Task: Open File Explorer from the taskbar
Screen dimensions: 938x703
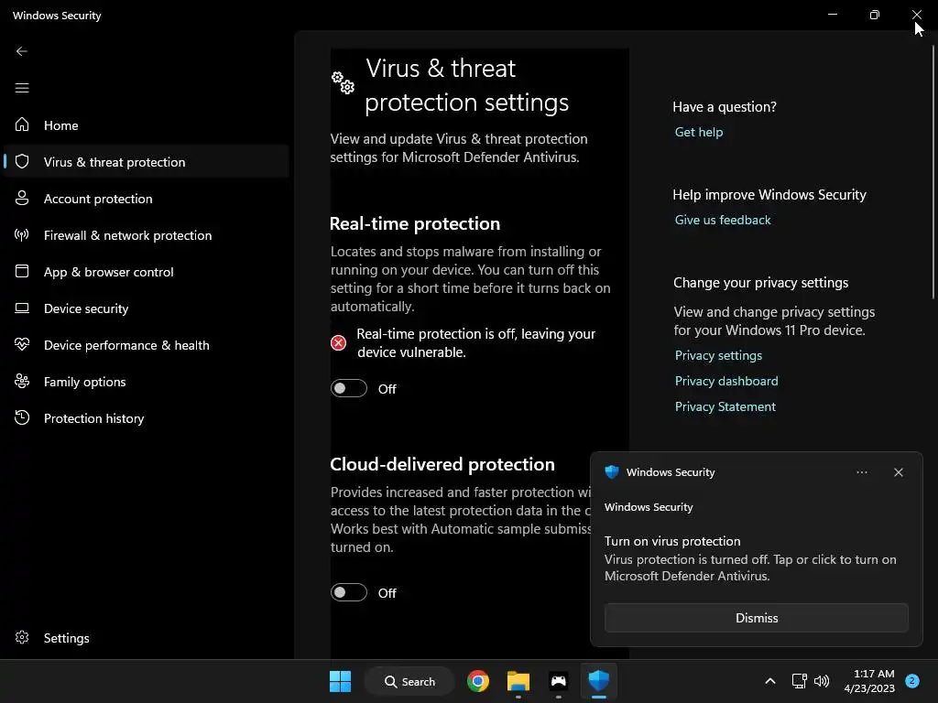Action: [x=518, y=681]
